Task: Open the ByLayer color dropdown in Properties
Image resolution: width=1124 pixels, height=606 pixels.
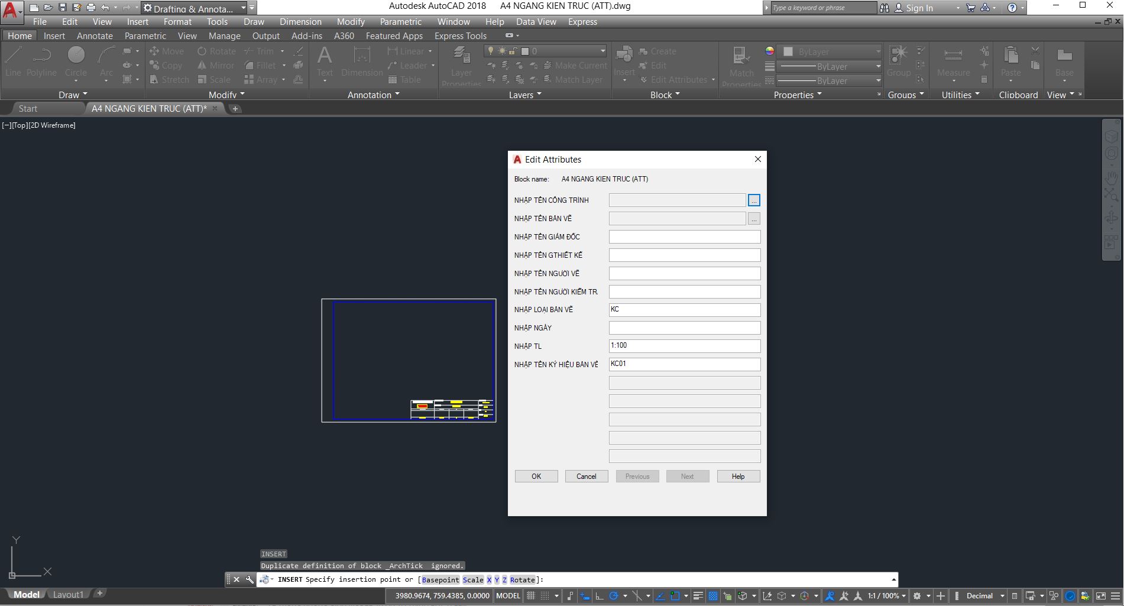Action: [830, 51]
